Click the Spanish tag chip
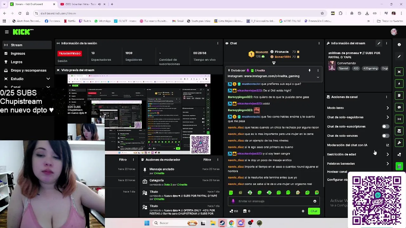Image resolution: width=406 pixels, height=228 pixels. click(344, 68)
